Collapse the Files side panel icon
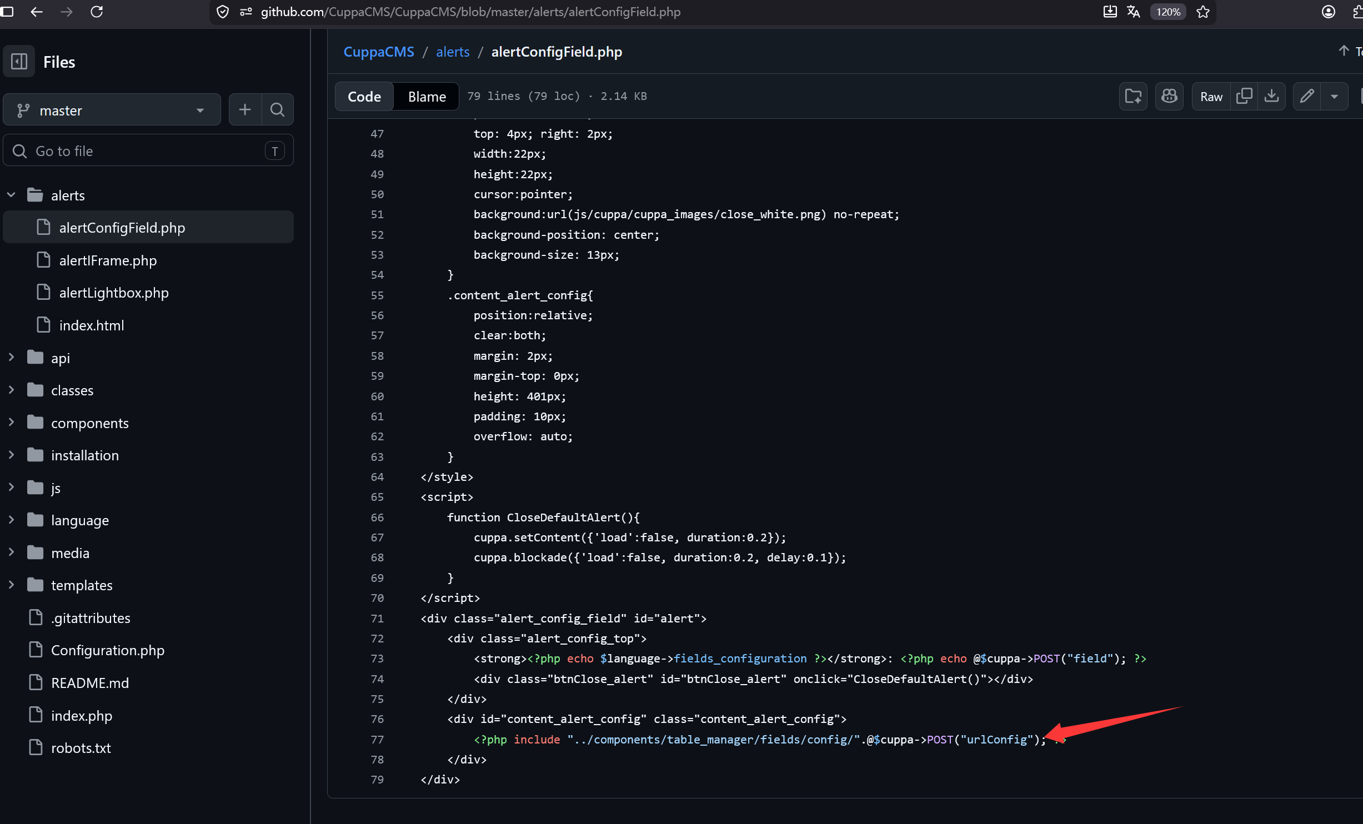Viewport: 1363px width, 824px height. [19, 61]
